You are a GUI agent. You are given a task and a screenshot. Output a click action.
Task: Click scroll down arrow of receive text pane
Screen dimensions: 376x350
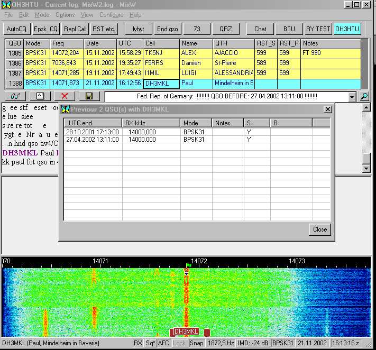point(366,168)
